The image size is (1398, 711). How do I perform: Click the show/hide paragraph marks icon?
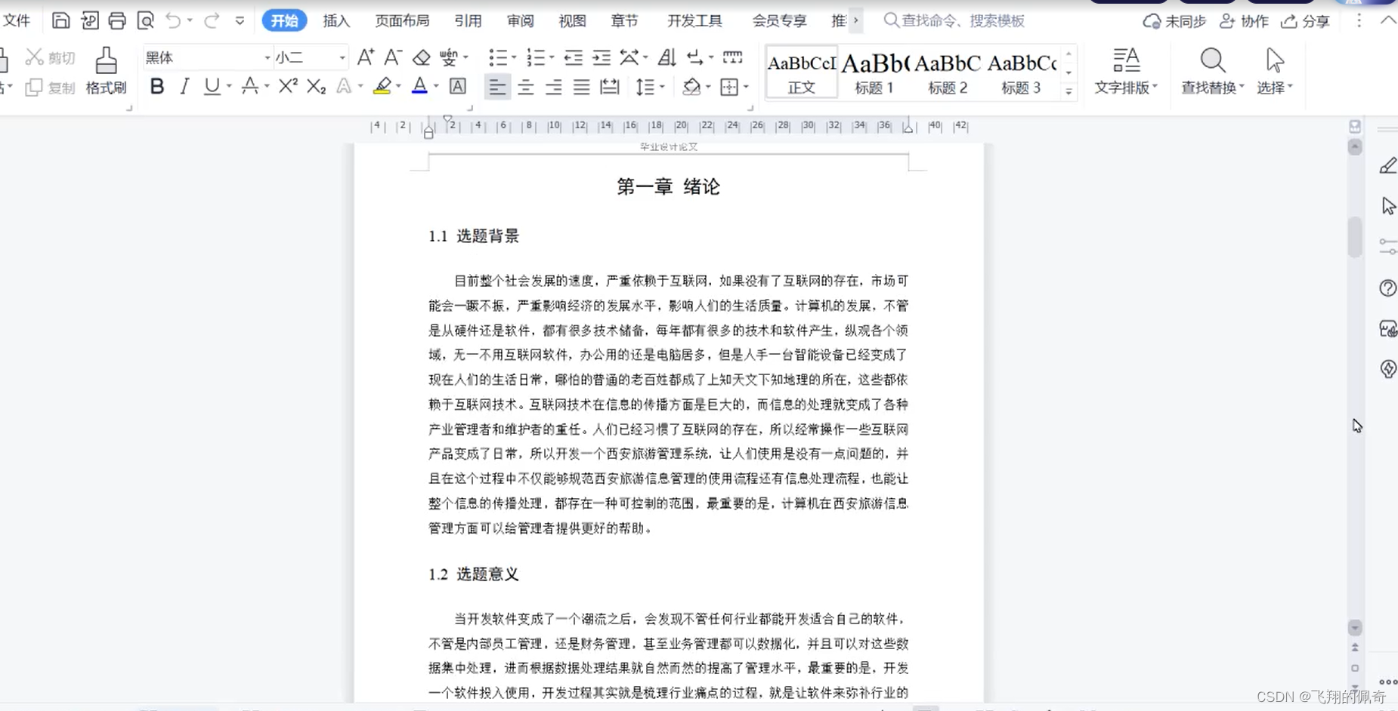[694, 57]
